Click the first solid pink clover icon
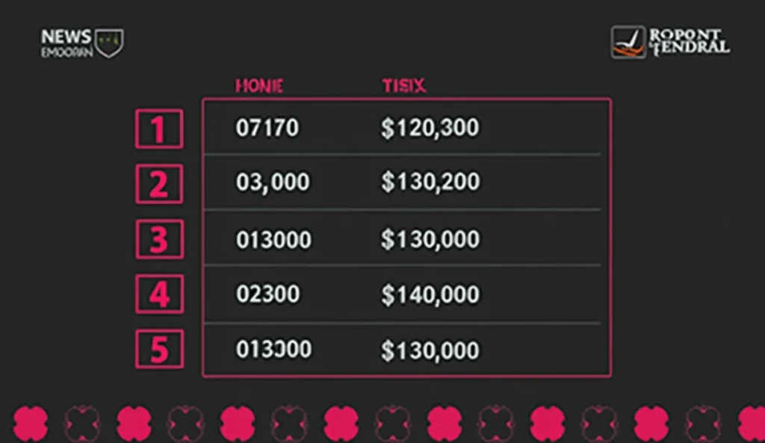This screenshot has width=765, height=443. click(x=31, y=424)
